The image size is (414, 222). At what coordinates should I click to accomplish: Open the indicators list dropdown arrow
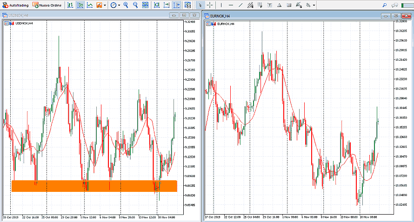click(x=105, y=5)
